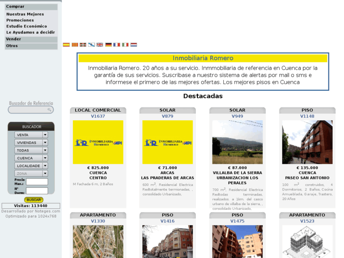The image size is (344, 258).
Task: Open reference link V1475
Action: pyautogui.click(x=238, y=221)
